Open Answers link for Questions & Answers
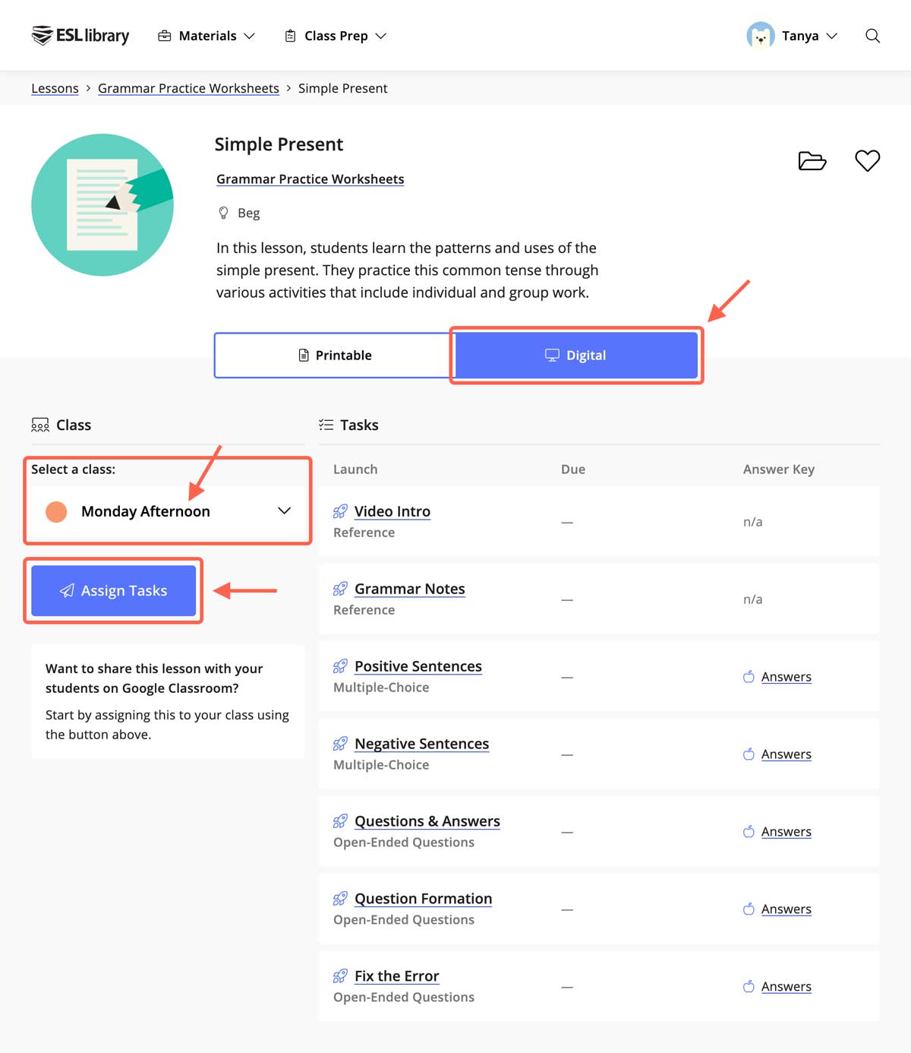This screenshot has height=1053, width=911. (786, 832)
